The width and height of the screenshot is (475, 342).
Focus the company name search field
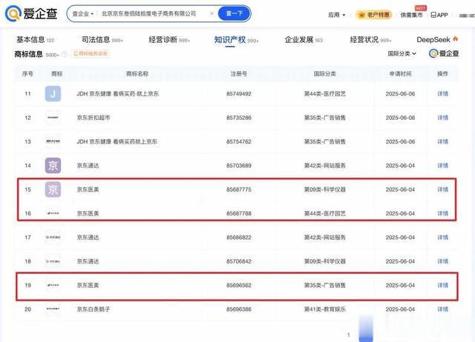pyautogui.click(x=148, y=14)
